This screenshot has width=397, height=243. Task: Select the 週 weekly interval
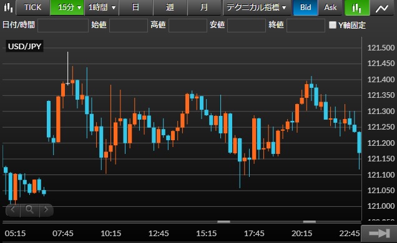[170, 7]
